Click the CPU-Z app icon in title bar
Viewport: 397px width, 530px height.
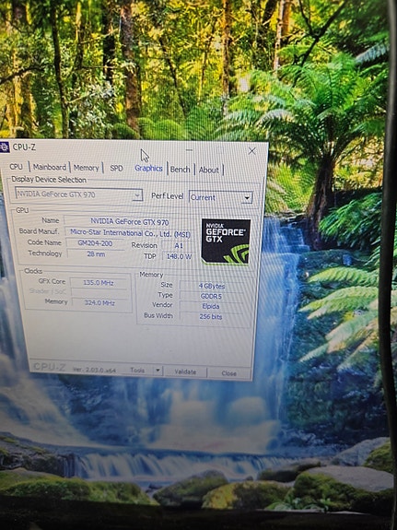pos(5,147)
